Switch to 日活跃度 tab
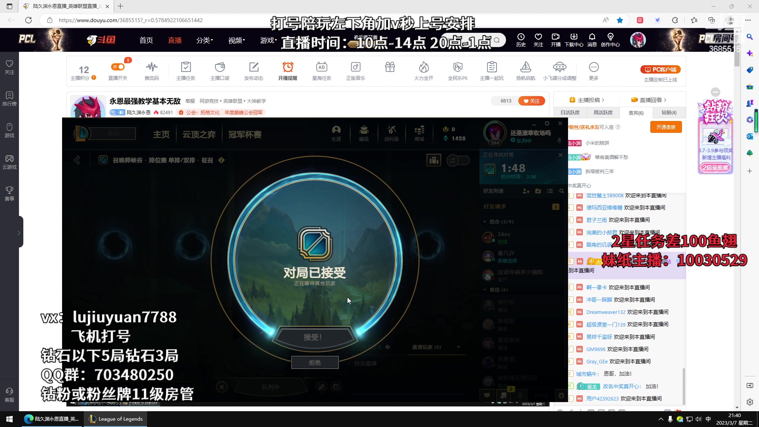 tap(570, 113)
